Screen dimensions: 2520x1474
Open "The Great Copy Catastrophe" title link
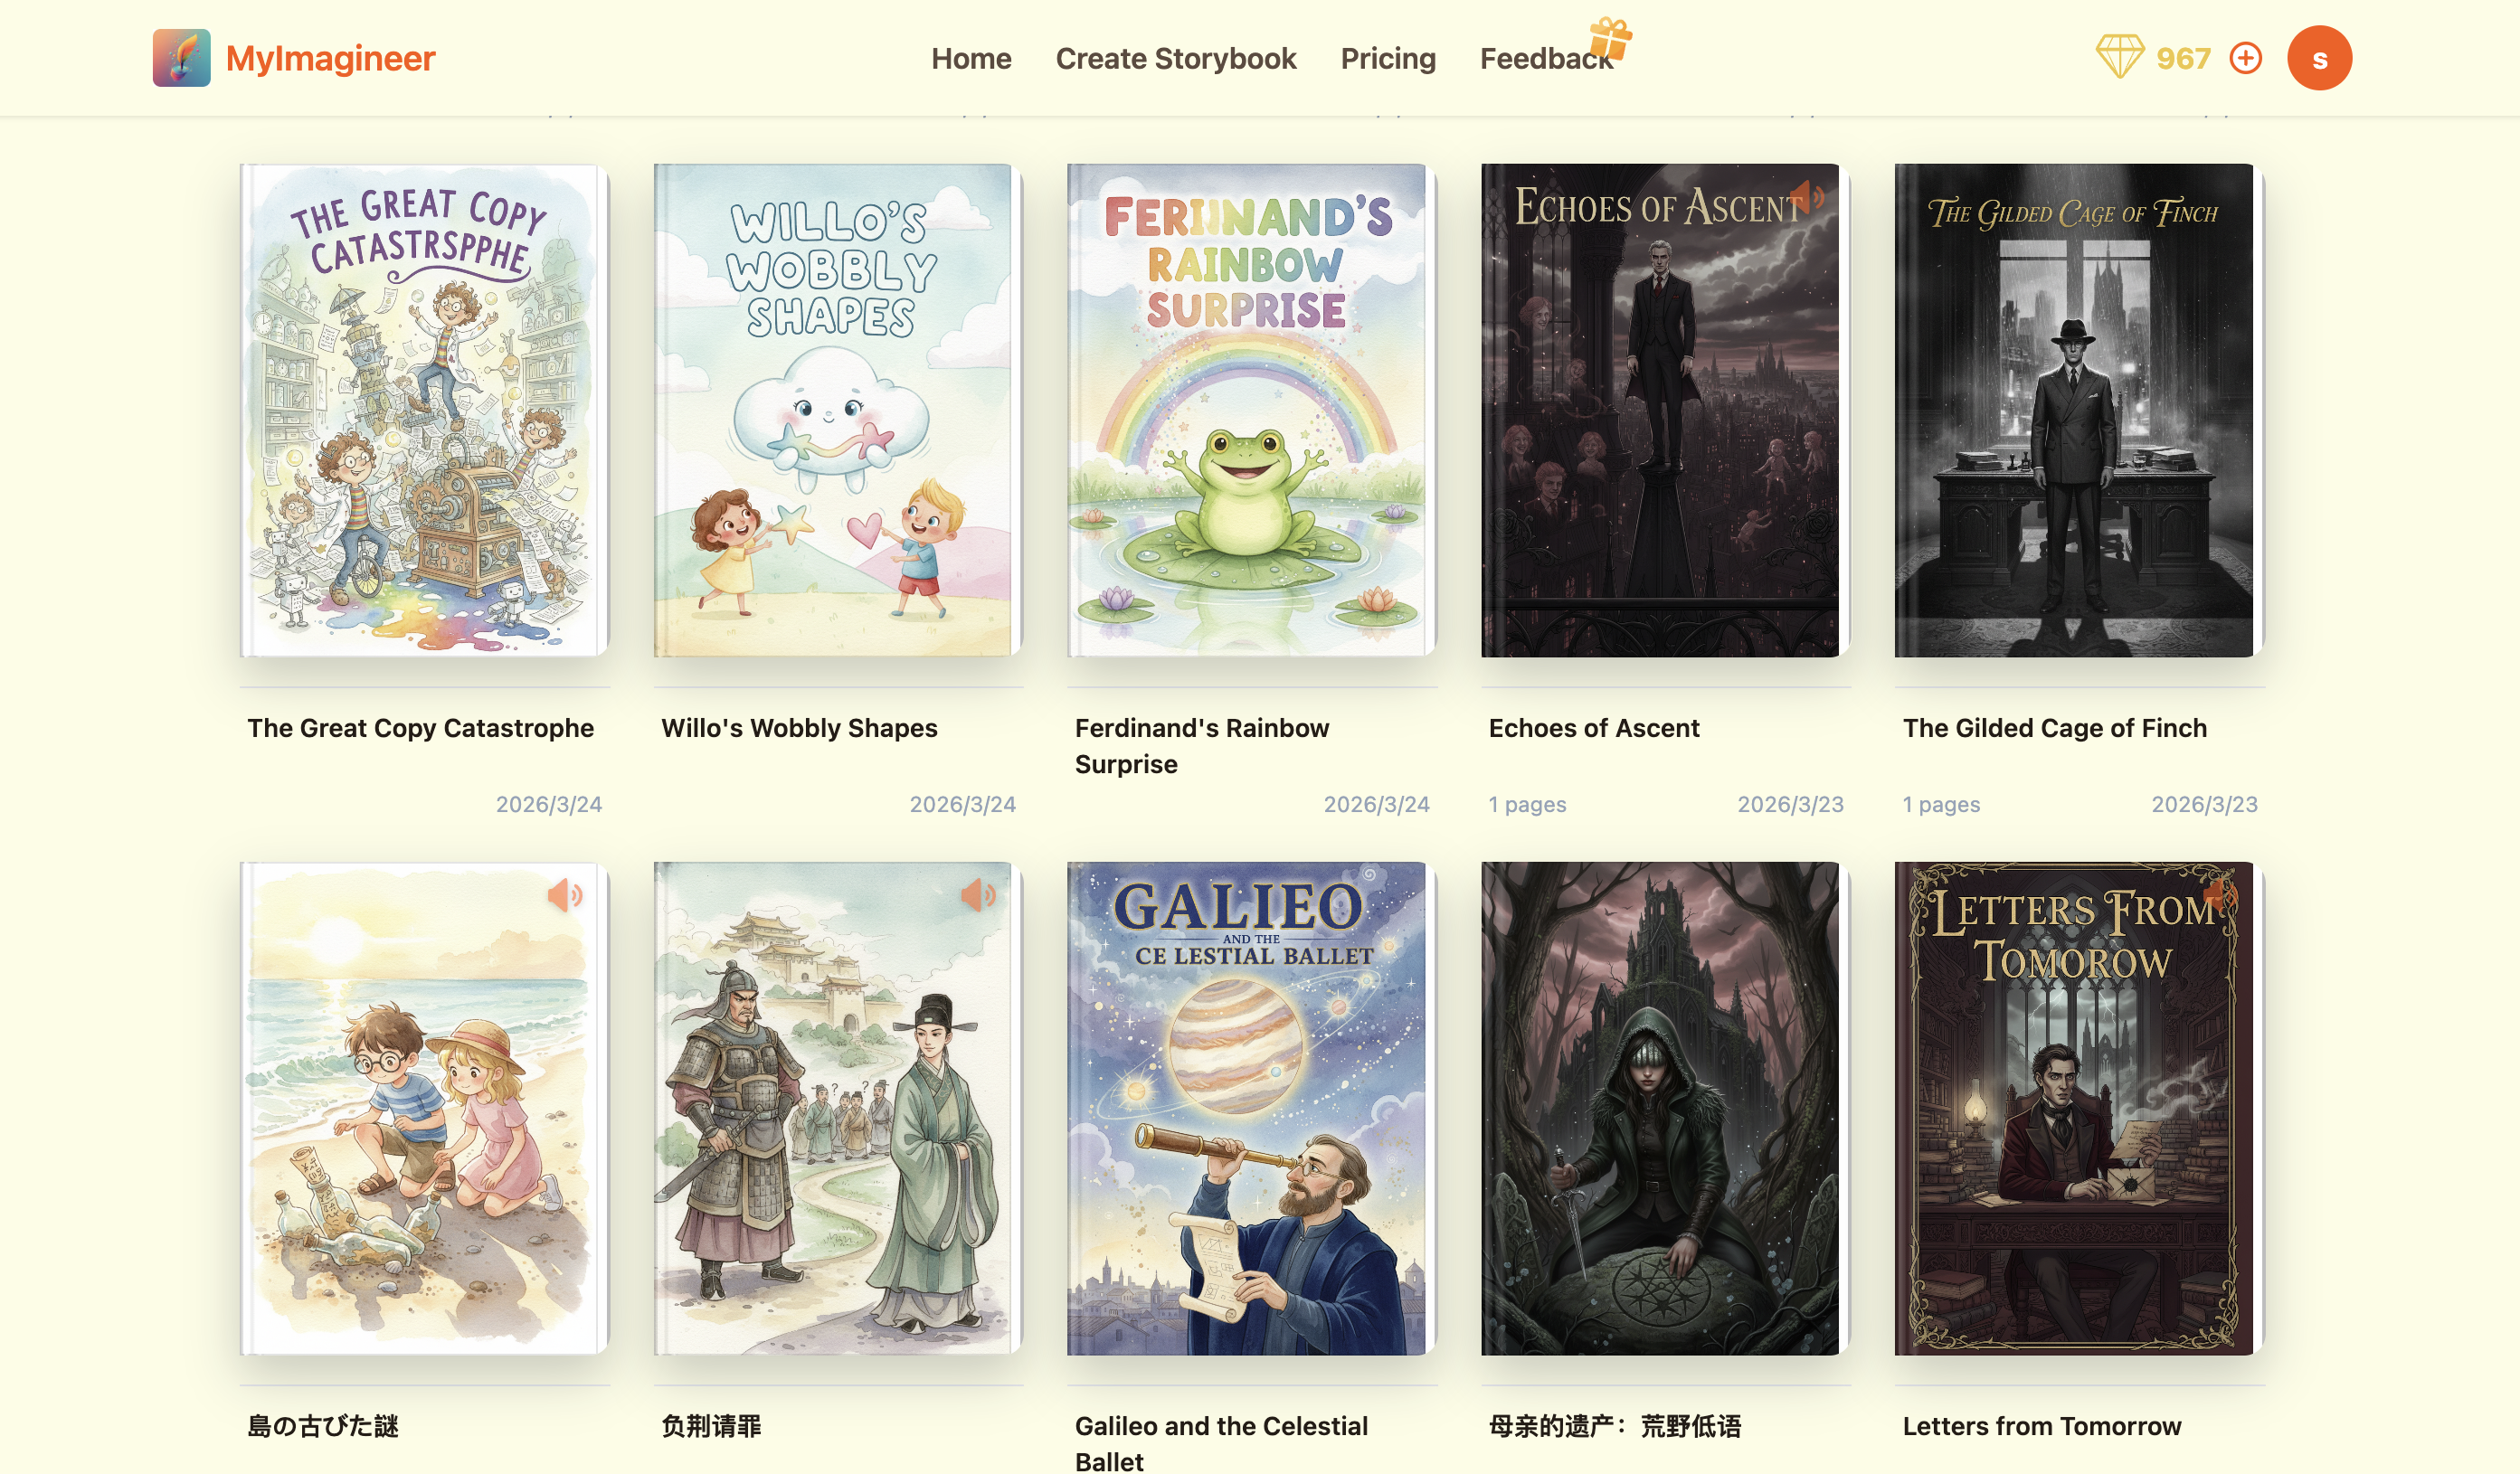pyautogui.click(x=420, y=728)
